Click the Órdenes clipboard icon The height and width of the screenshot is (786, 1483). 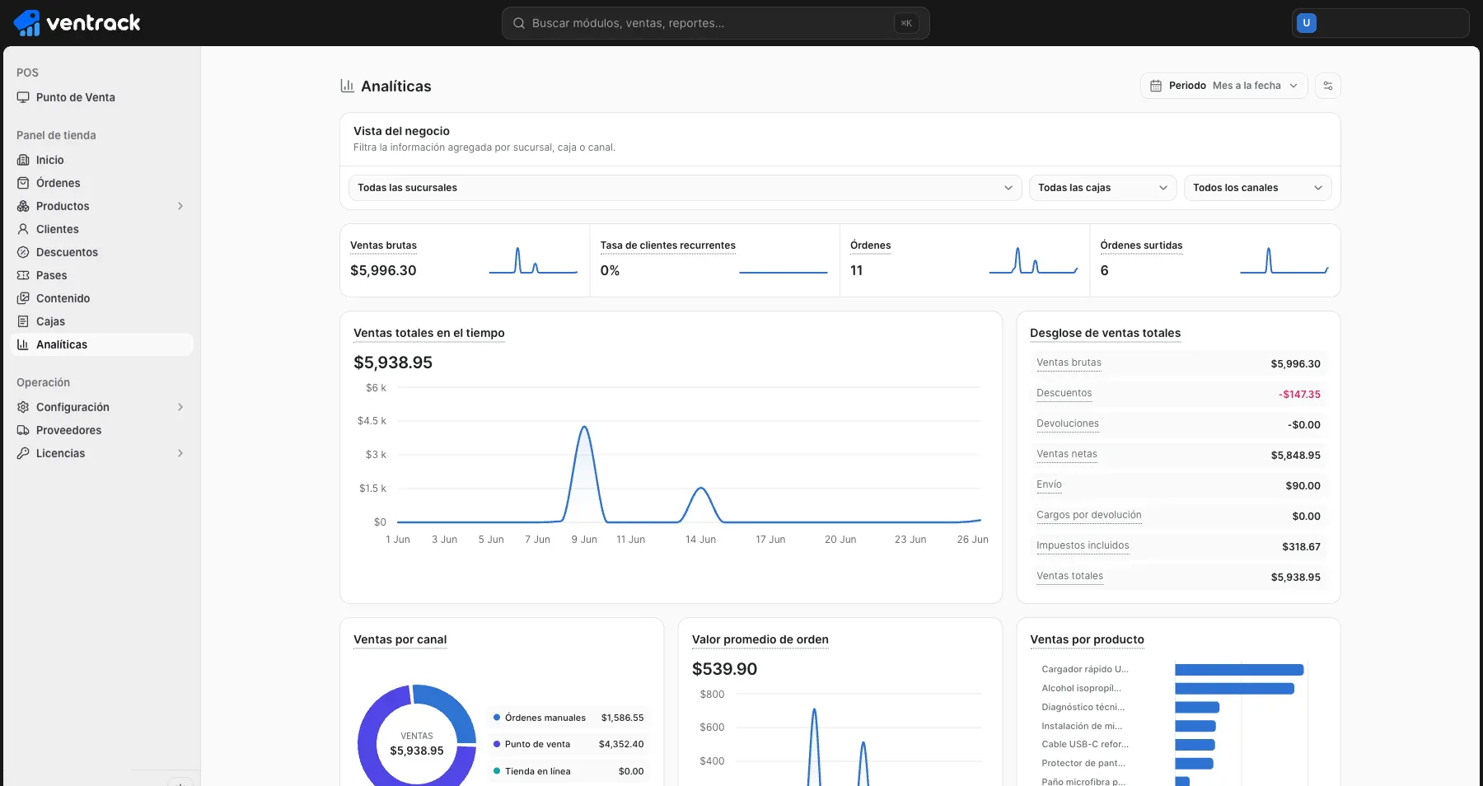[x=23, y=183]
